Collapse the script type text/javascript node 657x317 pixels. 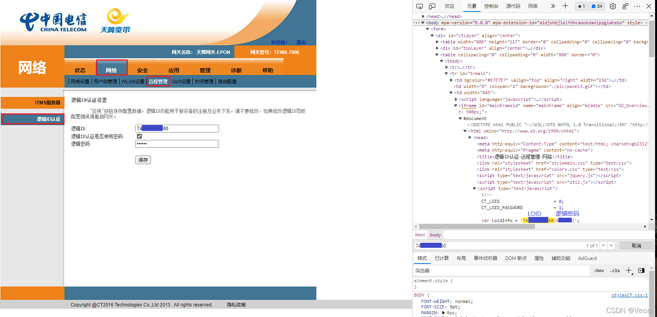tap(474, 188)
